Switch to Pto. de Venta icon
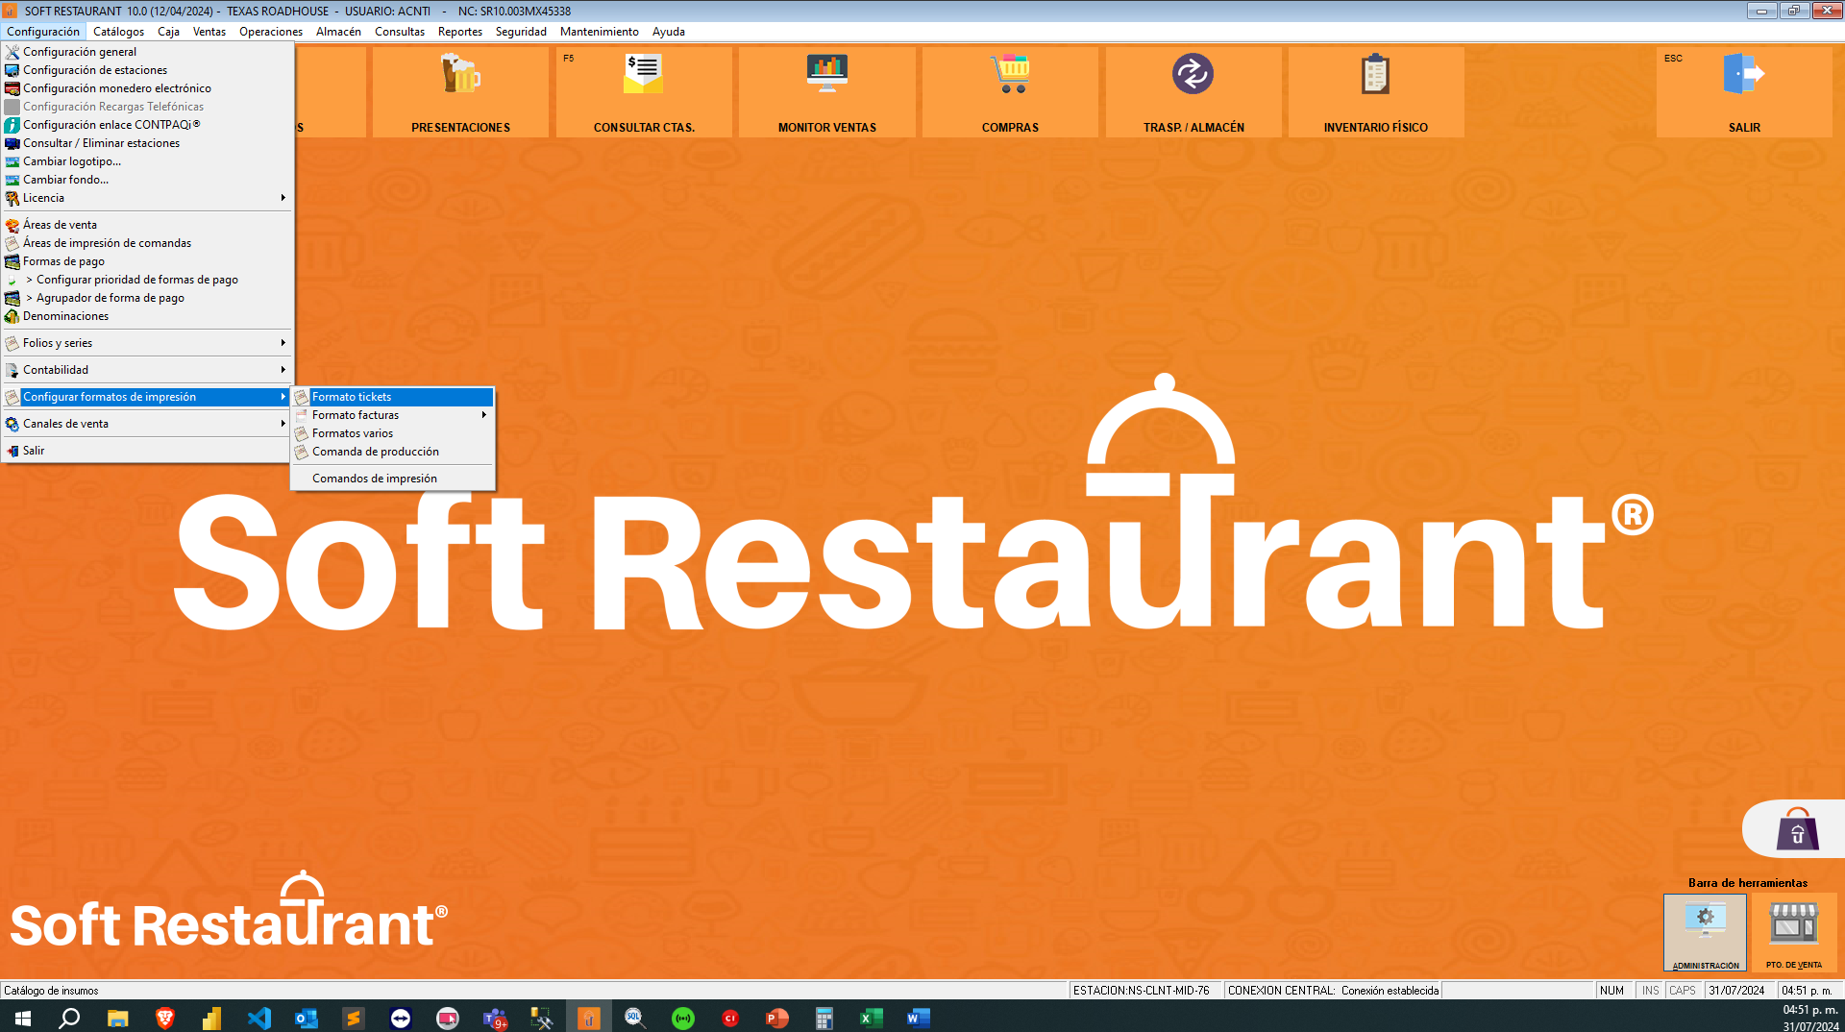This screenshot has height=1032, width=1845. click(x=1793, y=932)
